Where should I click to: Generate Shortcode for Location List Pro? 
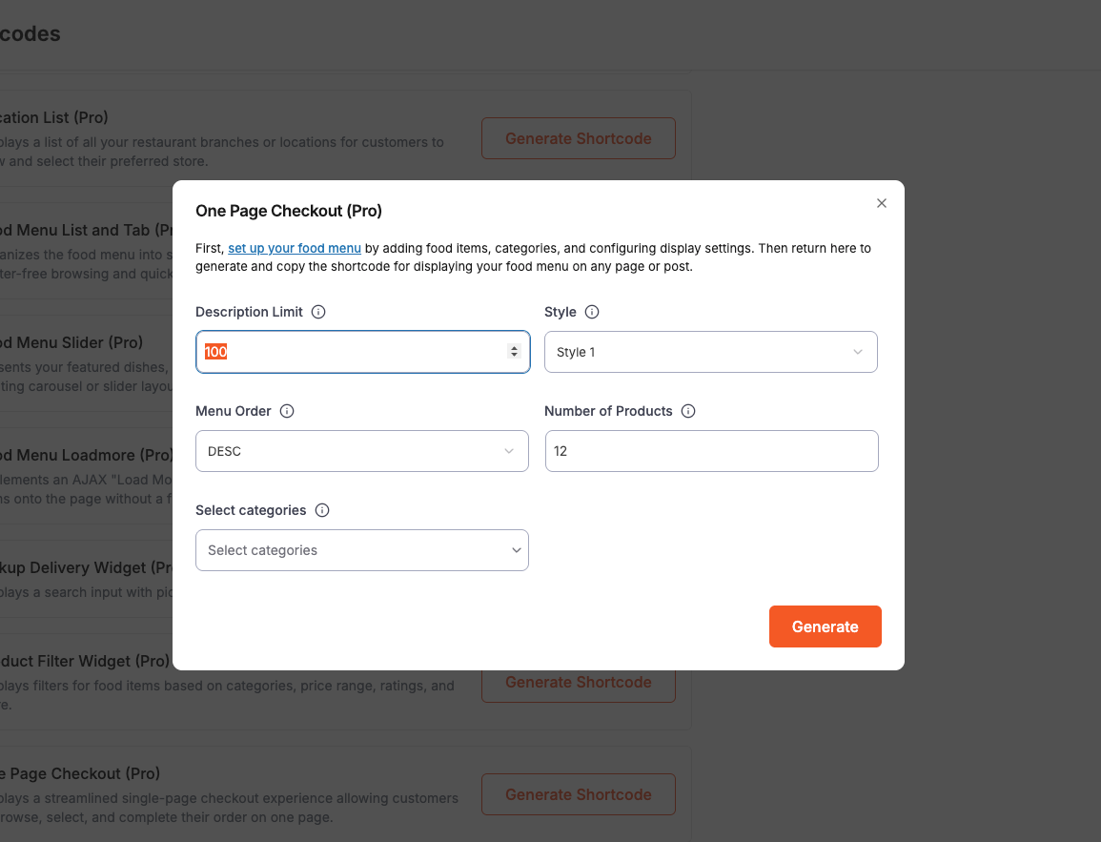tap(578, 138)
